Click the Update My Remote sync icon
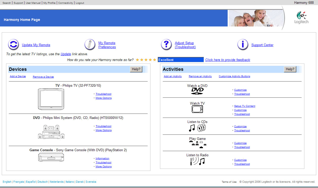 (13, 45)
